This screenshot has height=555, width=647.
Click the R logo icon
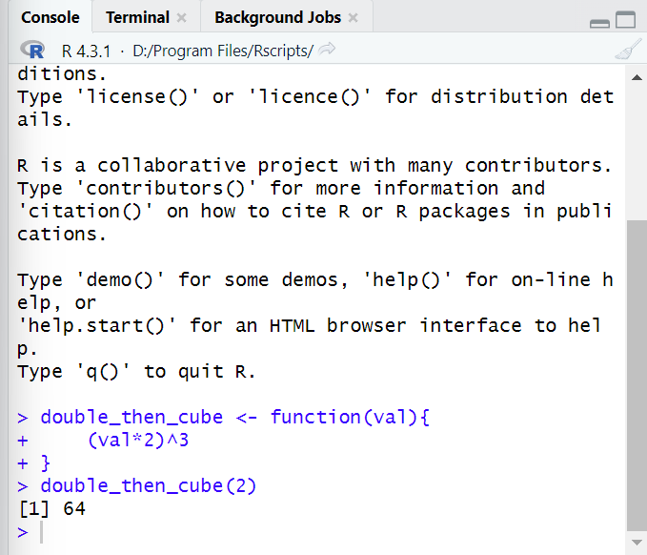click(36, 51)
